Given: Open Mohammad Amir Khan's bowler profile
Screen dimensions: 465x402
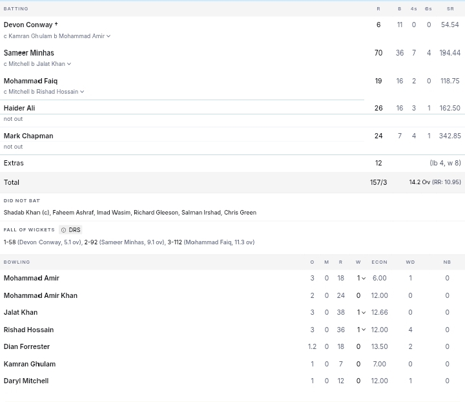Looking at the screenshot, I should click(x=40, y=295).
